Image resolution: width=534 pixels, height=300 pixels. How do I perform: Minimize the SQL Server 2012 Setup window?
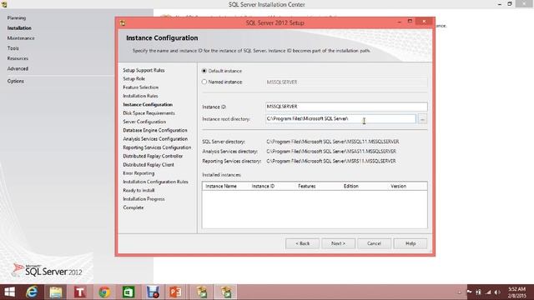[399, 22]
